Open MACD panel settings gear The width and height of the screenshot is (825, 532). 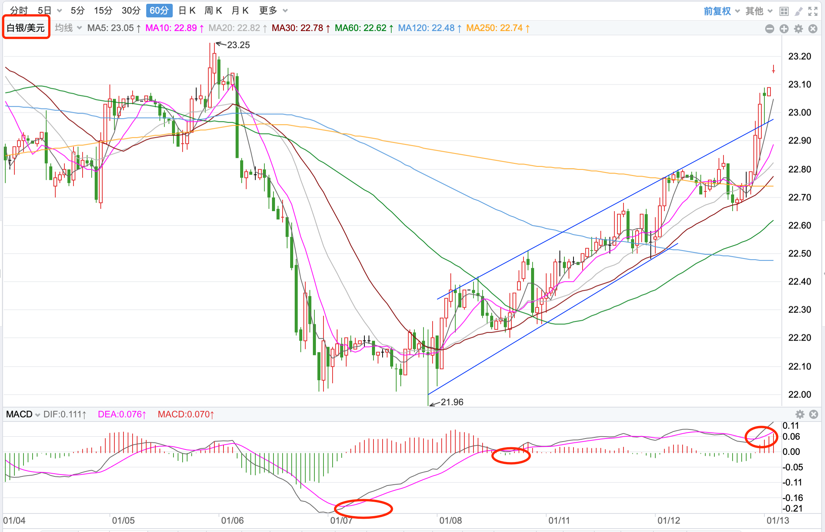tap(800, 414)
